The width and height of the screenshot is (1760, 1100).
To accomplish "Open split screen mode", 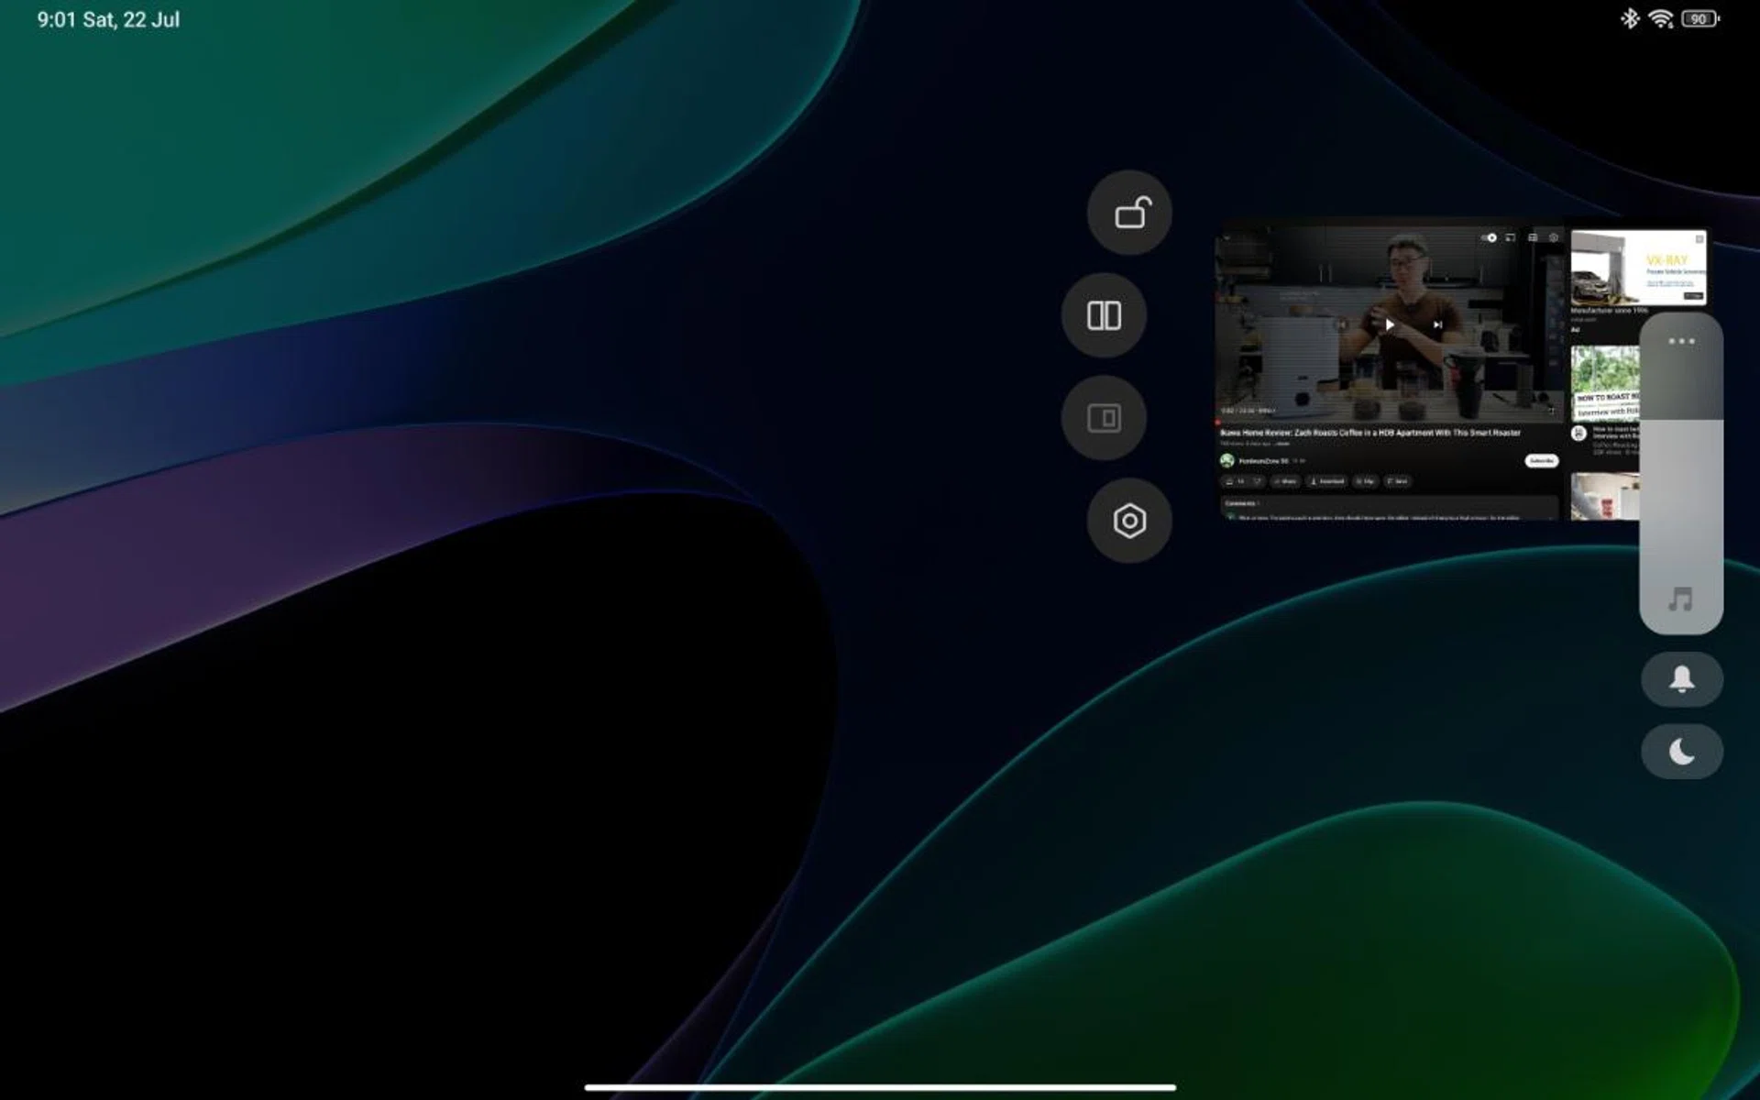I will coord(1105,315).
